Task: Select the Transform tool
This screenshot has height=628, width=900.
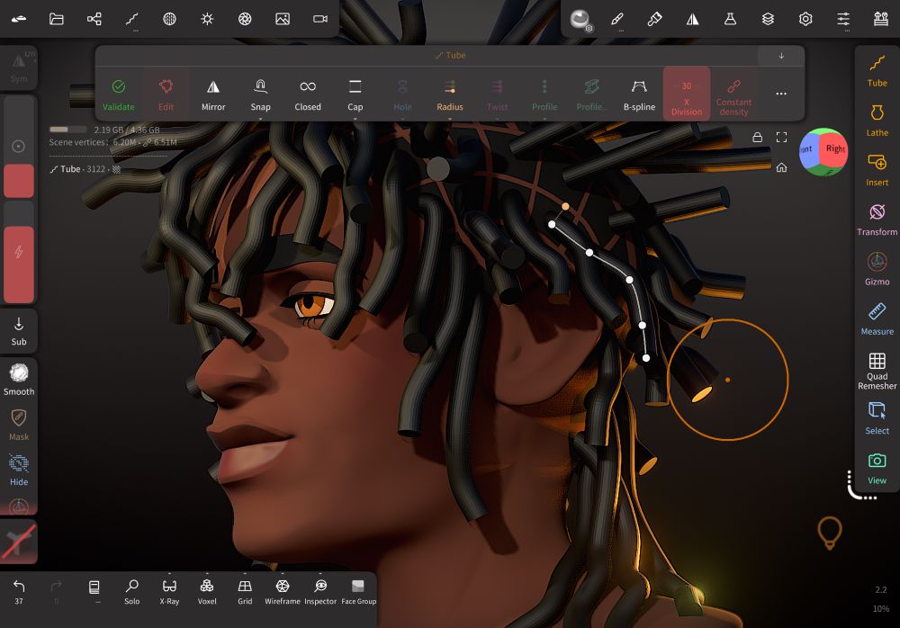Action: coord(877,220)
